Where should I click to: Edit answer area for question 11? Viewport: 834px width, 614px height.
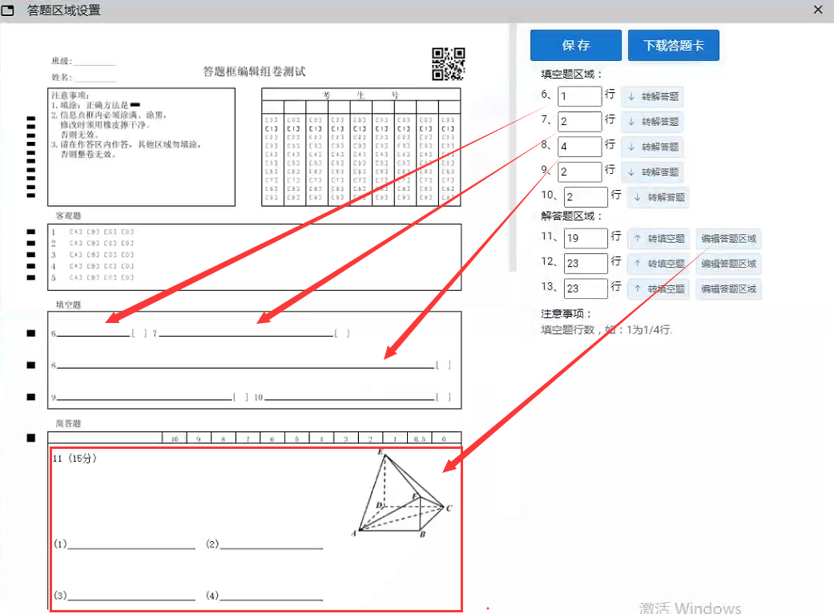click(x=728, y=239)
